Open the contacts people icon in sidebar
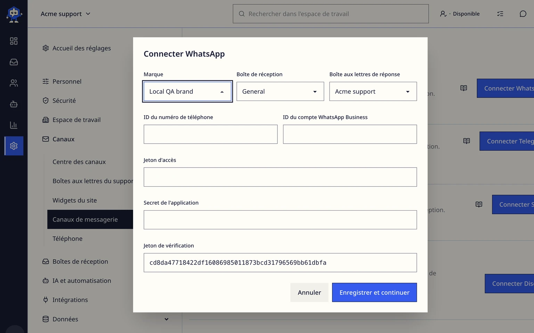This screenshot has width=534, height=333. (14, 83)
